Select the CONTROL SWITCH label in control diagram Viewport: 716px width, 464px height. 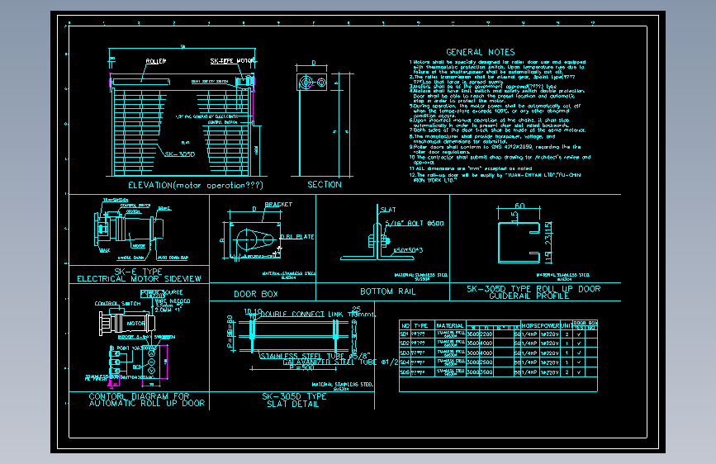point(117,303)
